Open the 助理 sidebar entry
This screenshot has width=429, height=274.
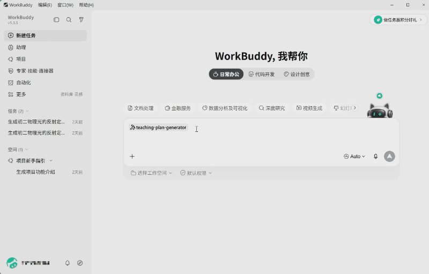(x=45, y=47)
